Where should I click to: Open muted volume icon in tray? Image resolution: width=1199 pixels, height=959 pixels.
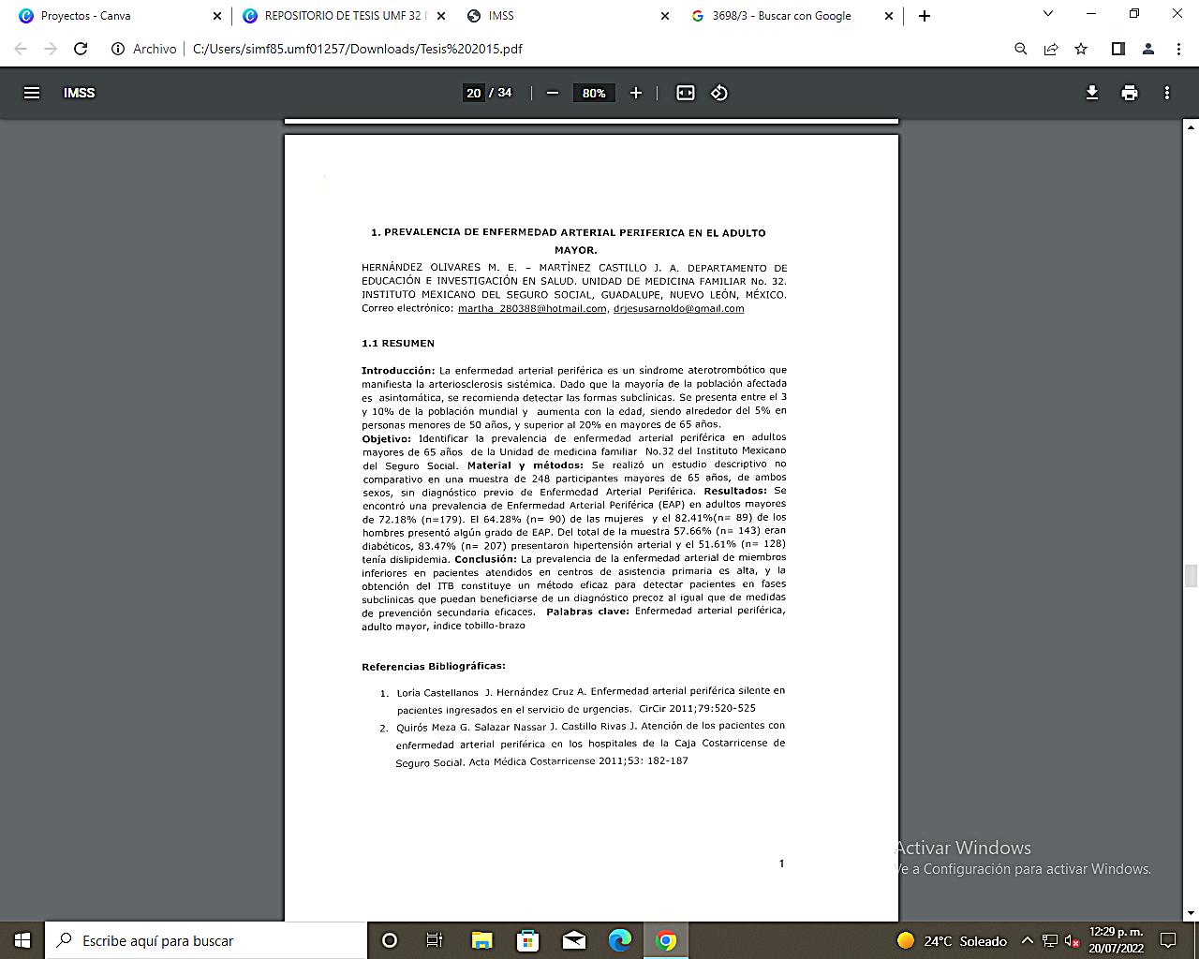[x=1073, y=941]
